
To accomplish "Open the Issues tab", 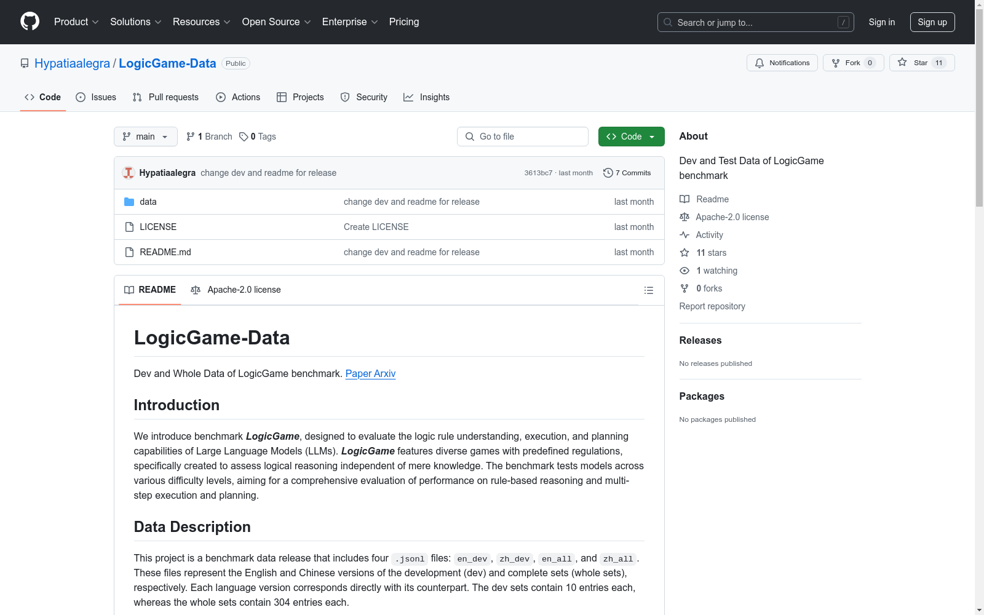I will click(x=96, y=97).
